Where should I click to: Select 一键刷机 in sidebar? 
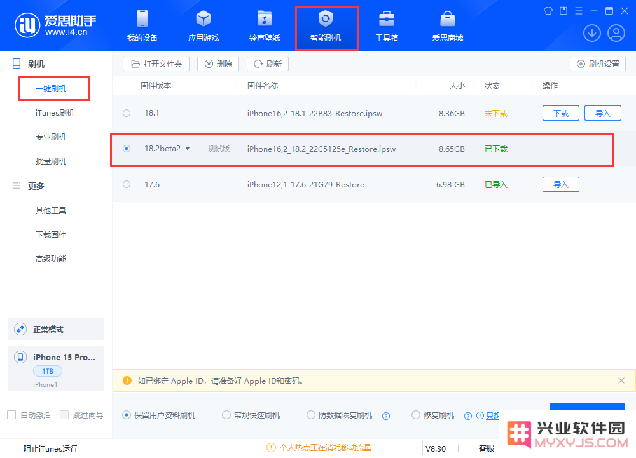[x=51, y=89]
